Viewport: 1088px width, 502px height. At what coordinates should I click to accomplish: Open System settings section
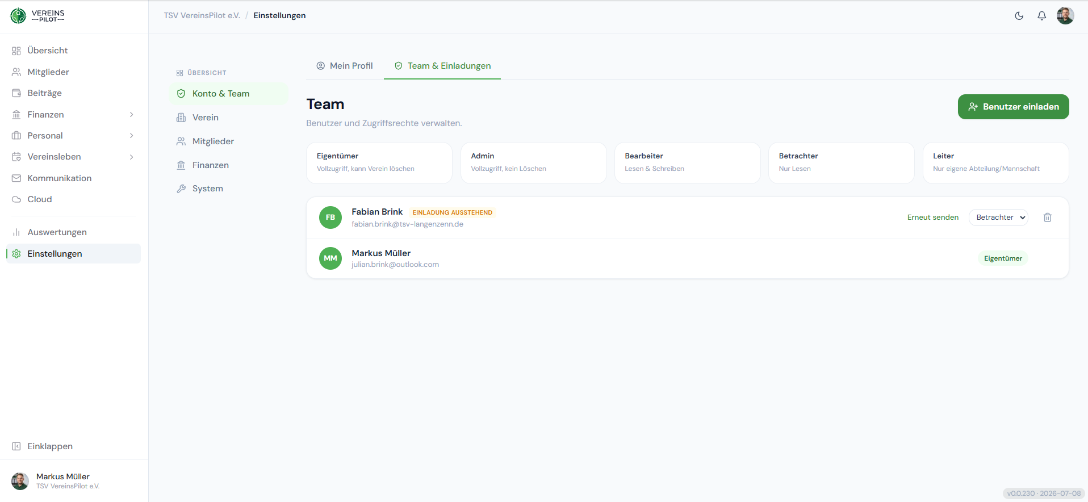point(228,189)
